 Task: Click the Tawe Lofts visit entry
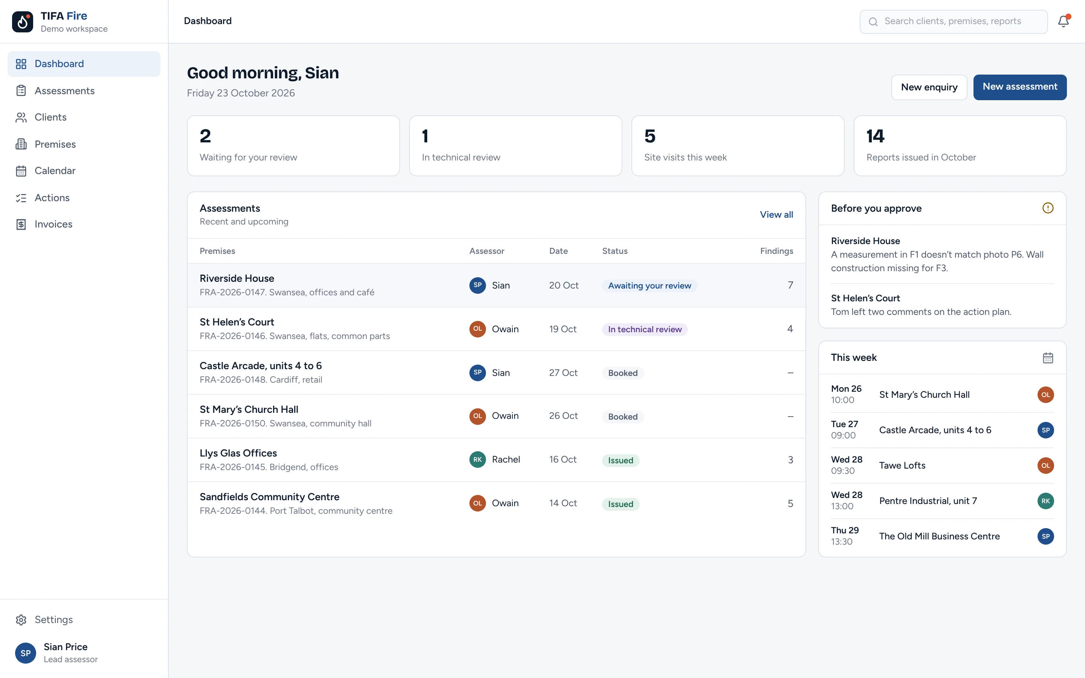[x=942, y=466]
